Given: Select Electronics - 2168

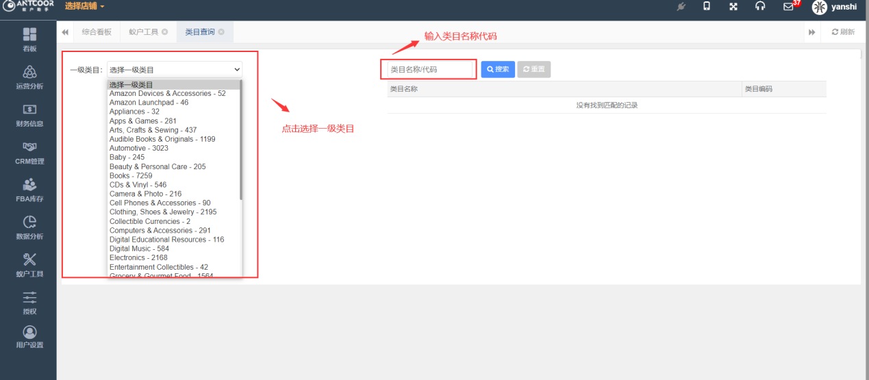Looking at the screenshot, I should (173, 258).
